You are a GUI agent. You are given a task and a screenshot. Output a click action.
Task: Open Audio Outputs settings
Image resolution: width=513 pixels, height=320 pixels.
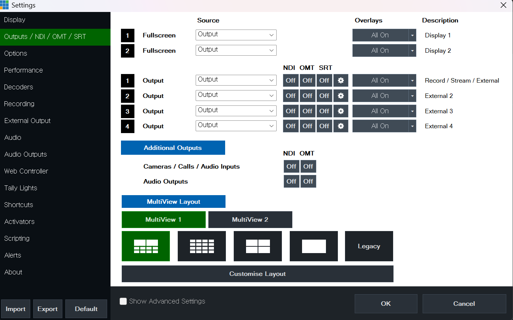point(55,154)
